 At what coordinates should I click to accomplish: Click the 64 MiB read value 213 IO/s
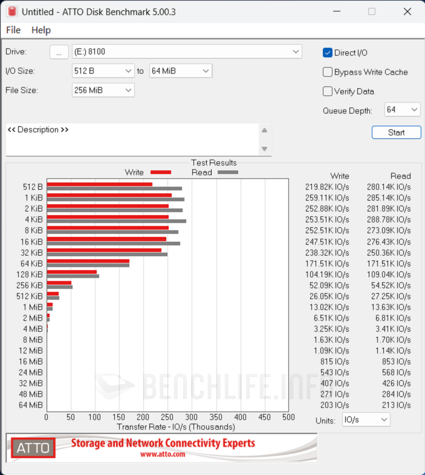click(x=396, y=405)
